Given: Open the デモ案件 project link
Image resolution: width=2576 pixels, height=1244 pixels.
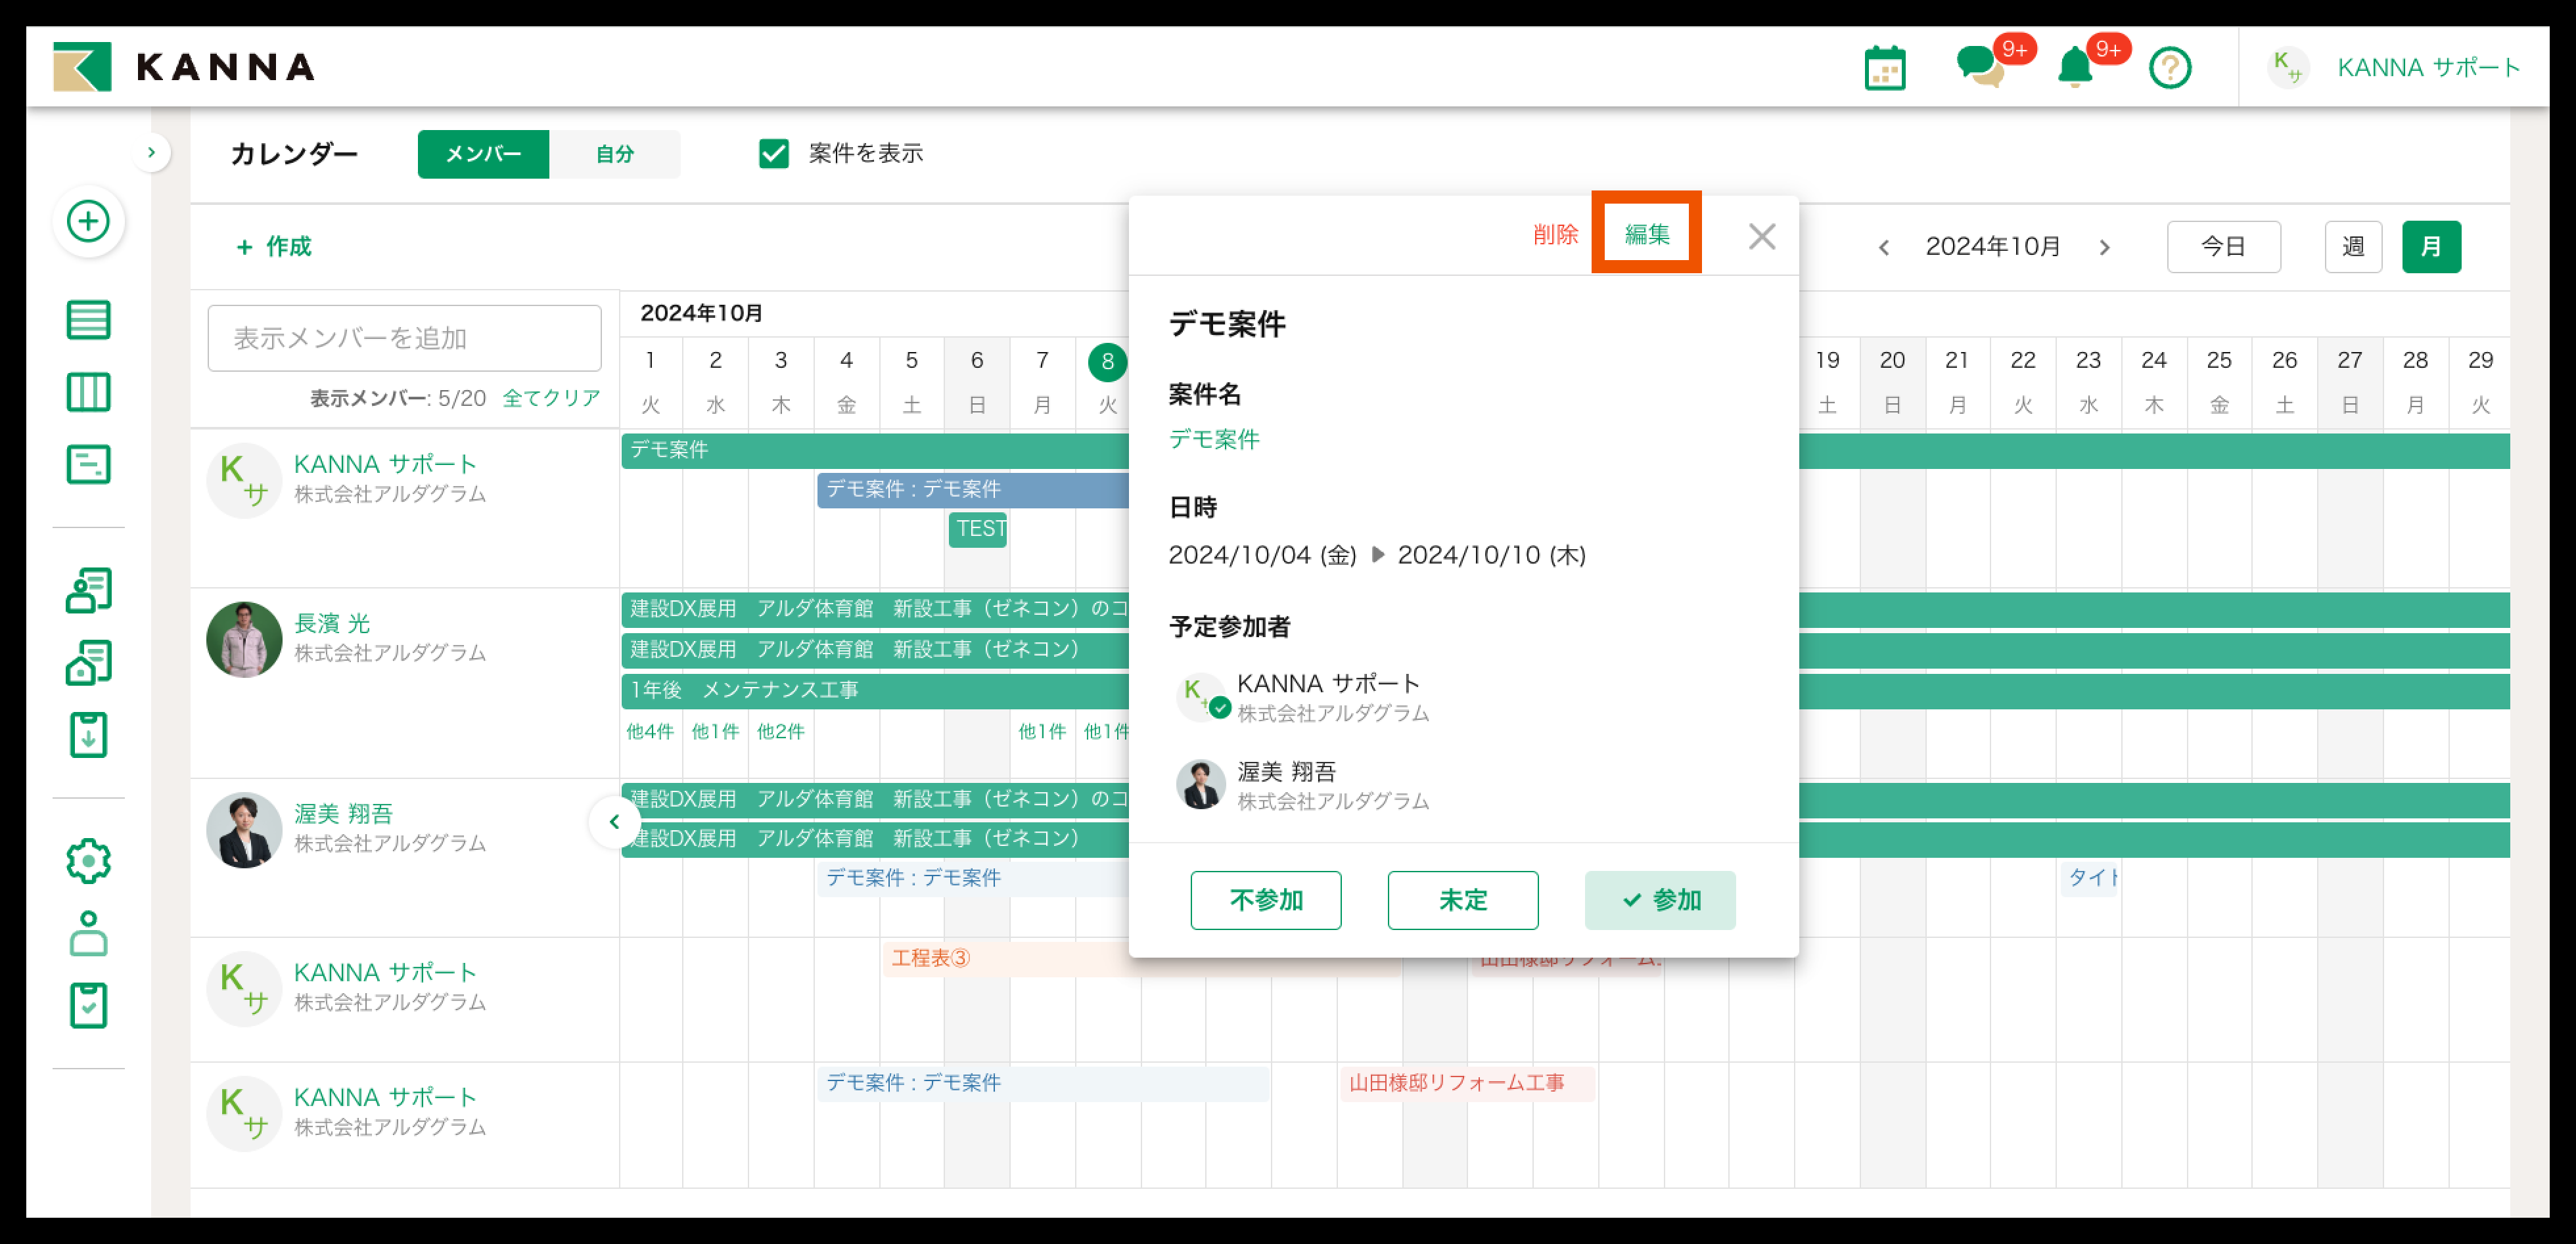Looking at the screenshot, I should click(x=1214, y=439).
